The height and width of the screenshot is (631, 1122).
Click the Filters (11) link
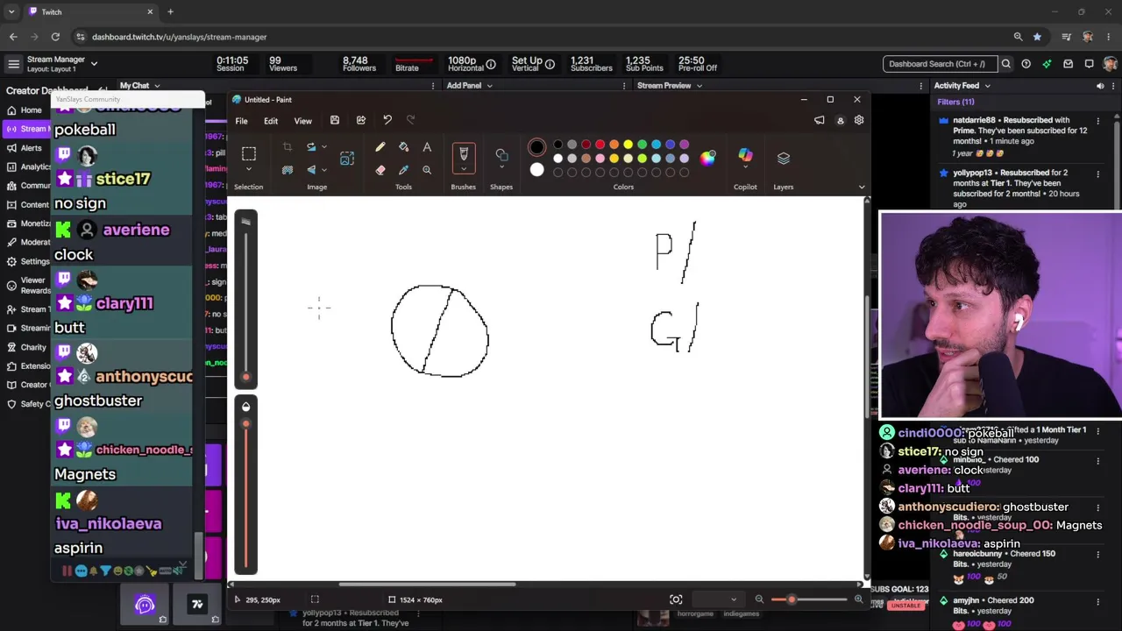click(x=955, y=102)
